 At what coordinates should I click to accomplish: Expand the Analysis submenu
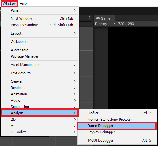(x=40, y=113)
